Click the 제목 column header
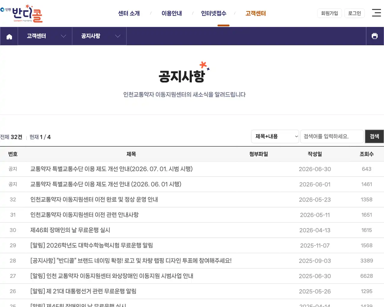The image size is (384, 307). coord(131,154)
